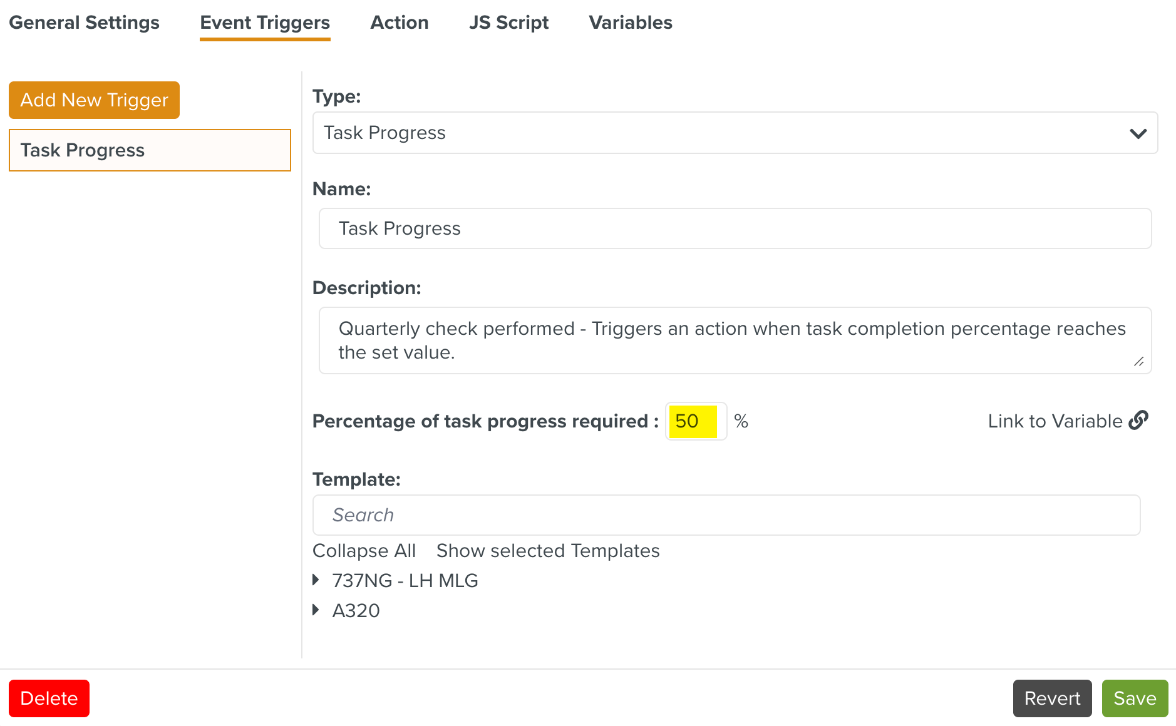
Task: Click into the Description text area
Action: coord(735,340)
